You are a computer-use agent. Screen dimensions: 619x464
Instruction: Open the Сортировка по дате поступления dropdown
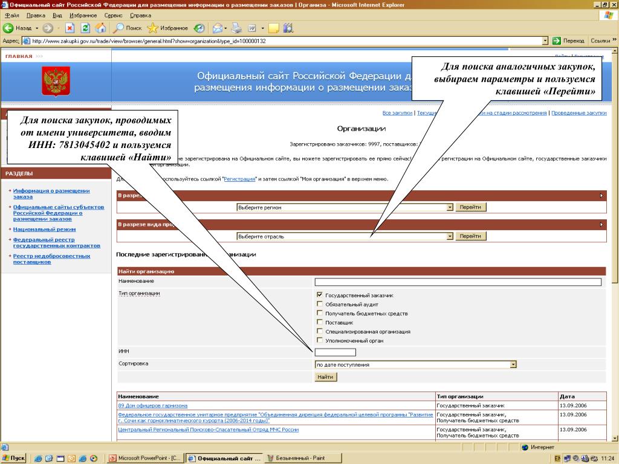click(x=416, y=364)
